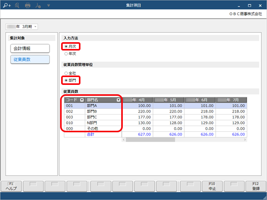Select the 部門C name cell
This screenshot has width=267, height=200.
coord(103,117)
